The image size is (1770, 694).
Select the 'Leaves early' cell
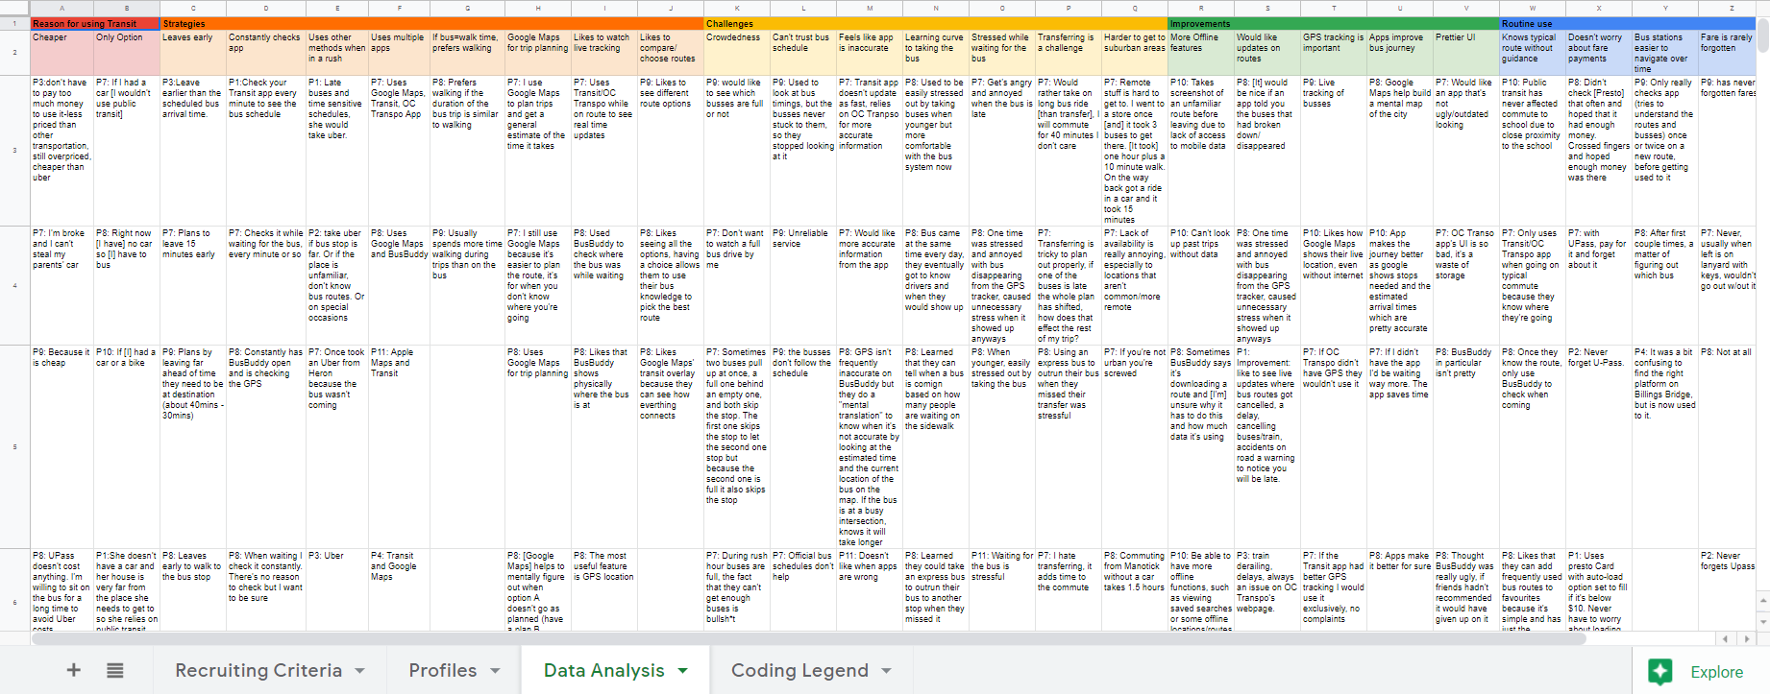tap(193, 53)
